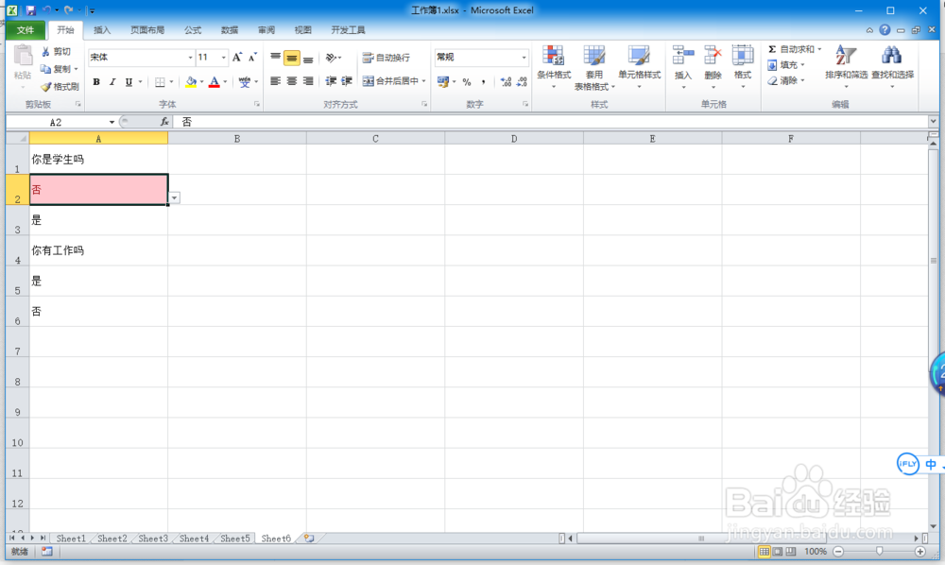This screenshot has width=945, height=565.
Task: Toggle bottom vertical alignment
Action: pos(308,58)
